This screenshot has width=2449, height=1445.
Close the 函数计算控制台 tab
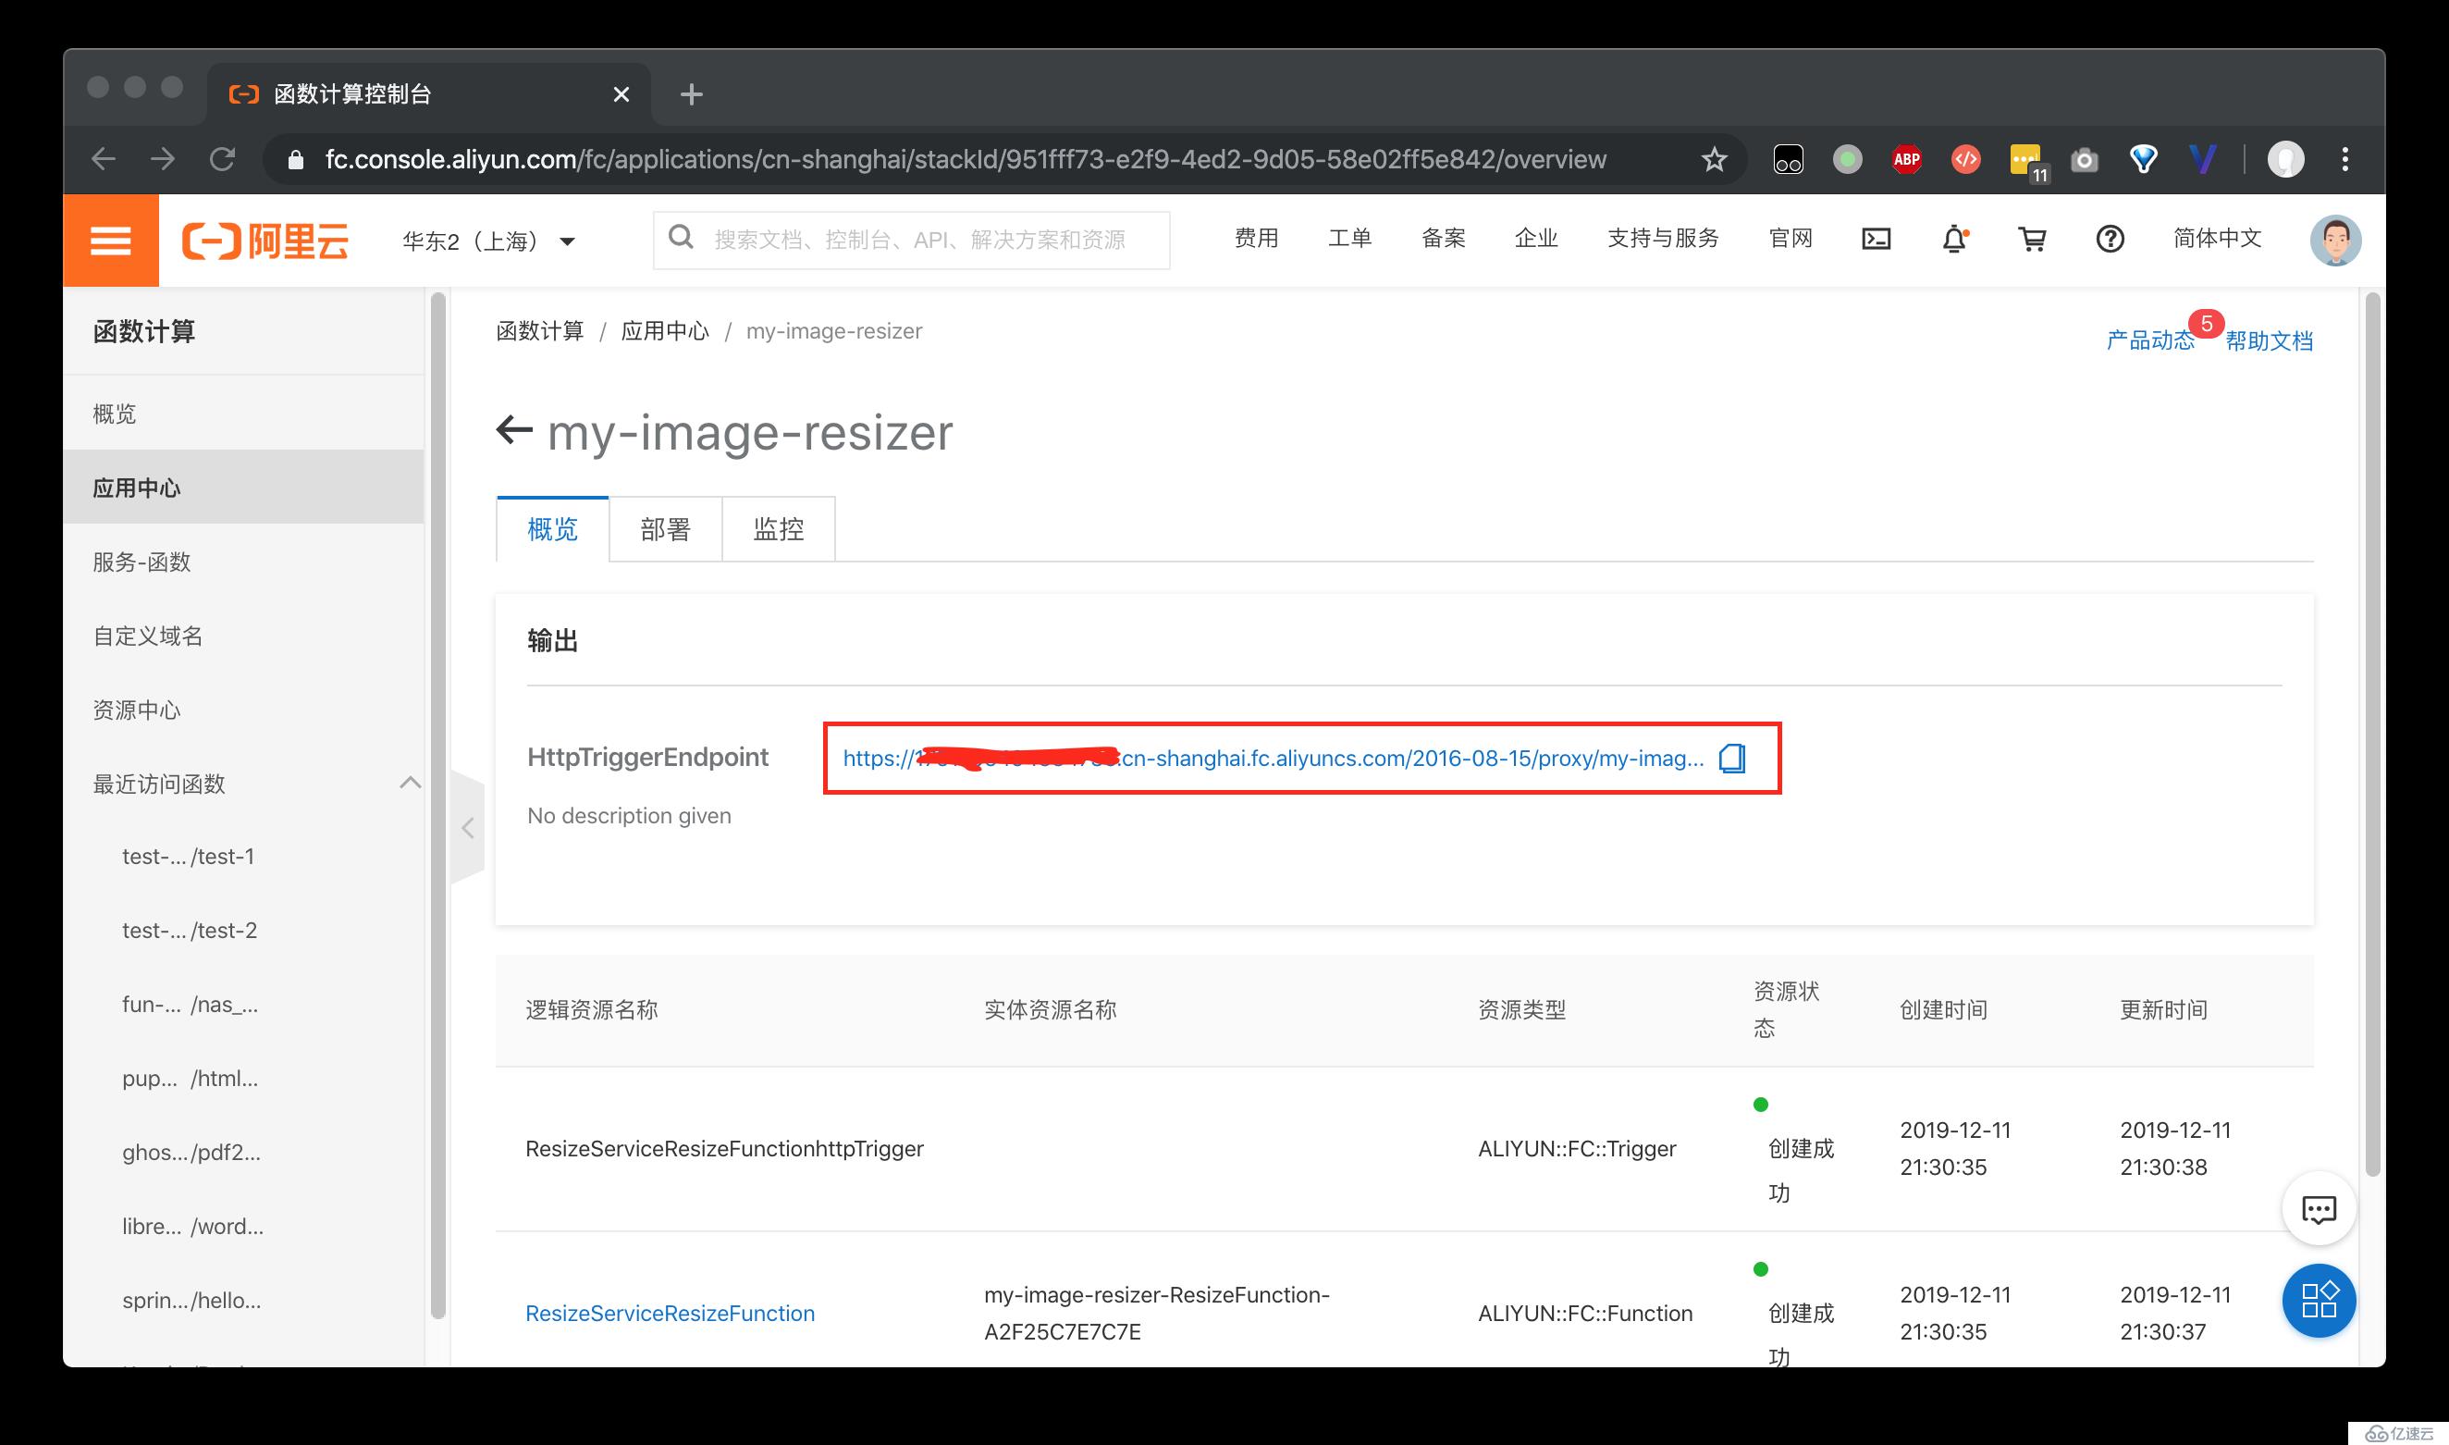point(621,94)
